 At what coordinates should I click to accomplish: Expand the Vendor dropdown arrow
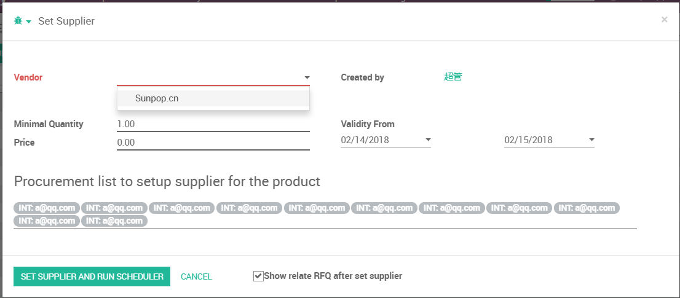[306, 78]
